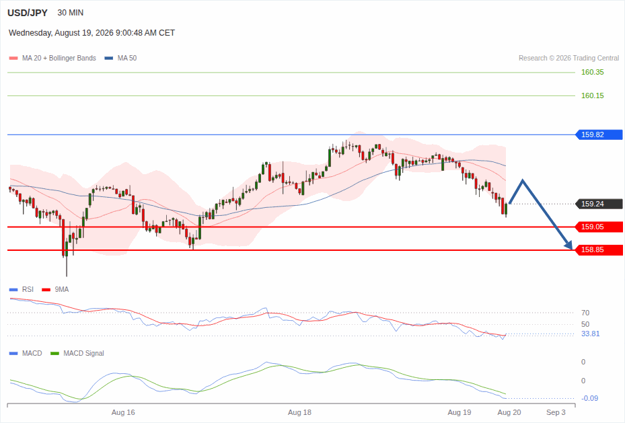Click the MA 50 legend color swatch

pos(108,58)
